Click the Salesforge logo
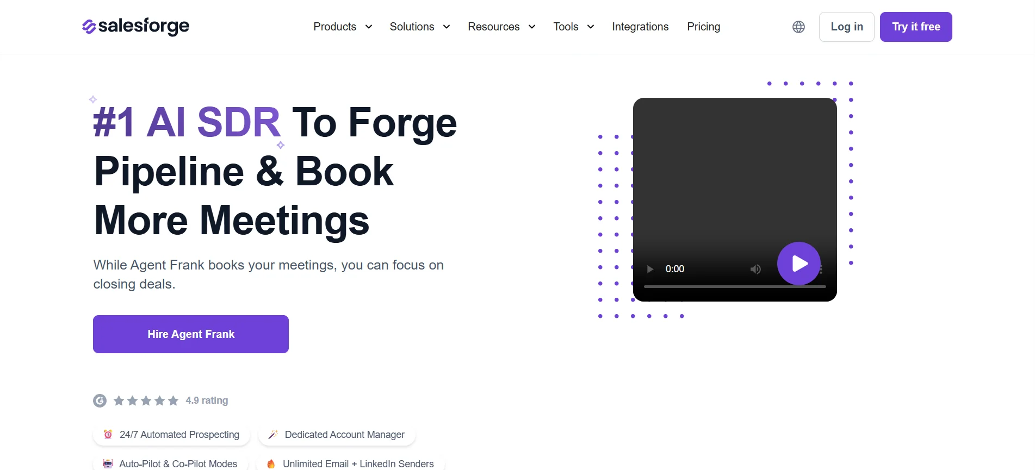The width and height of the screenshot is (1035, 470). click(x=135, y=26)
